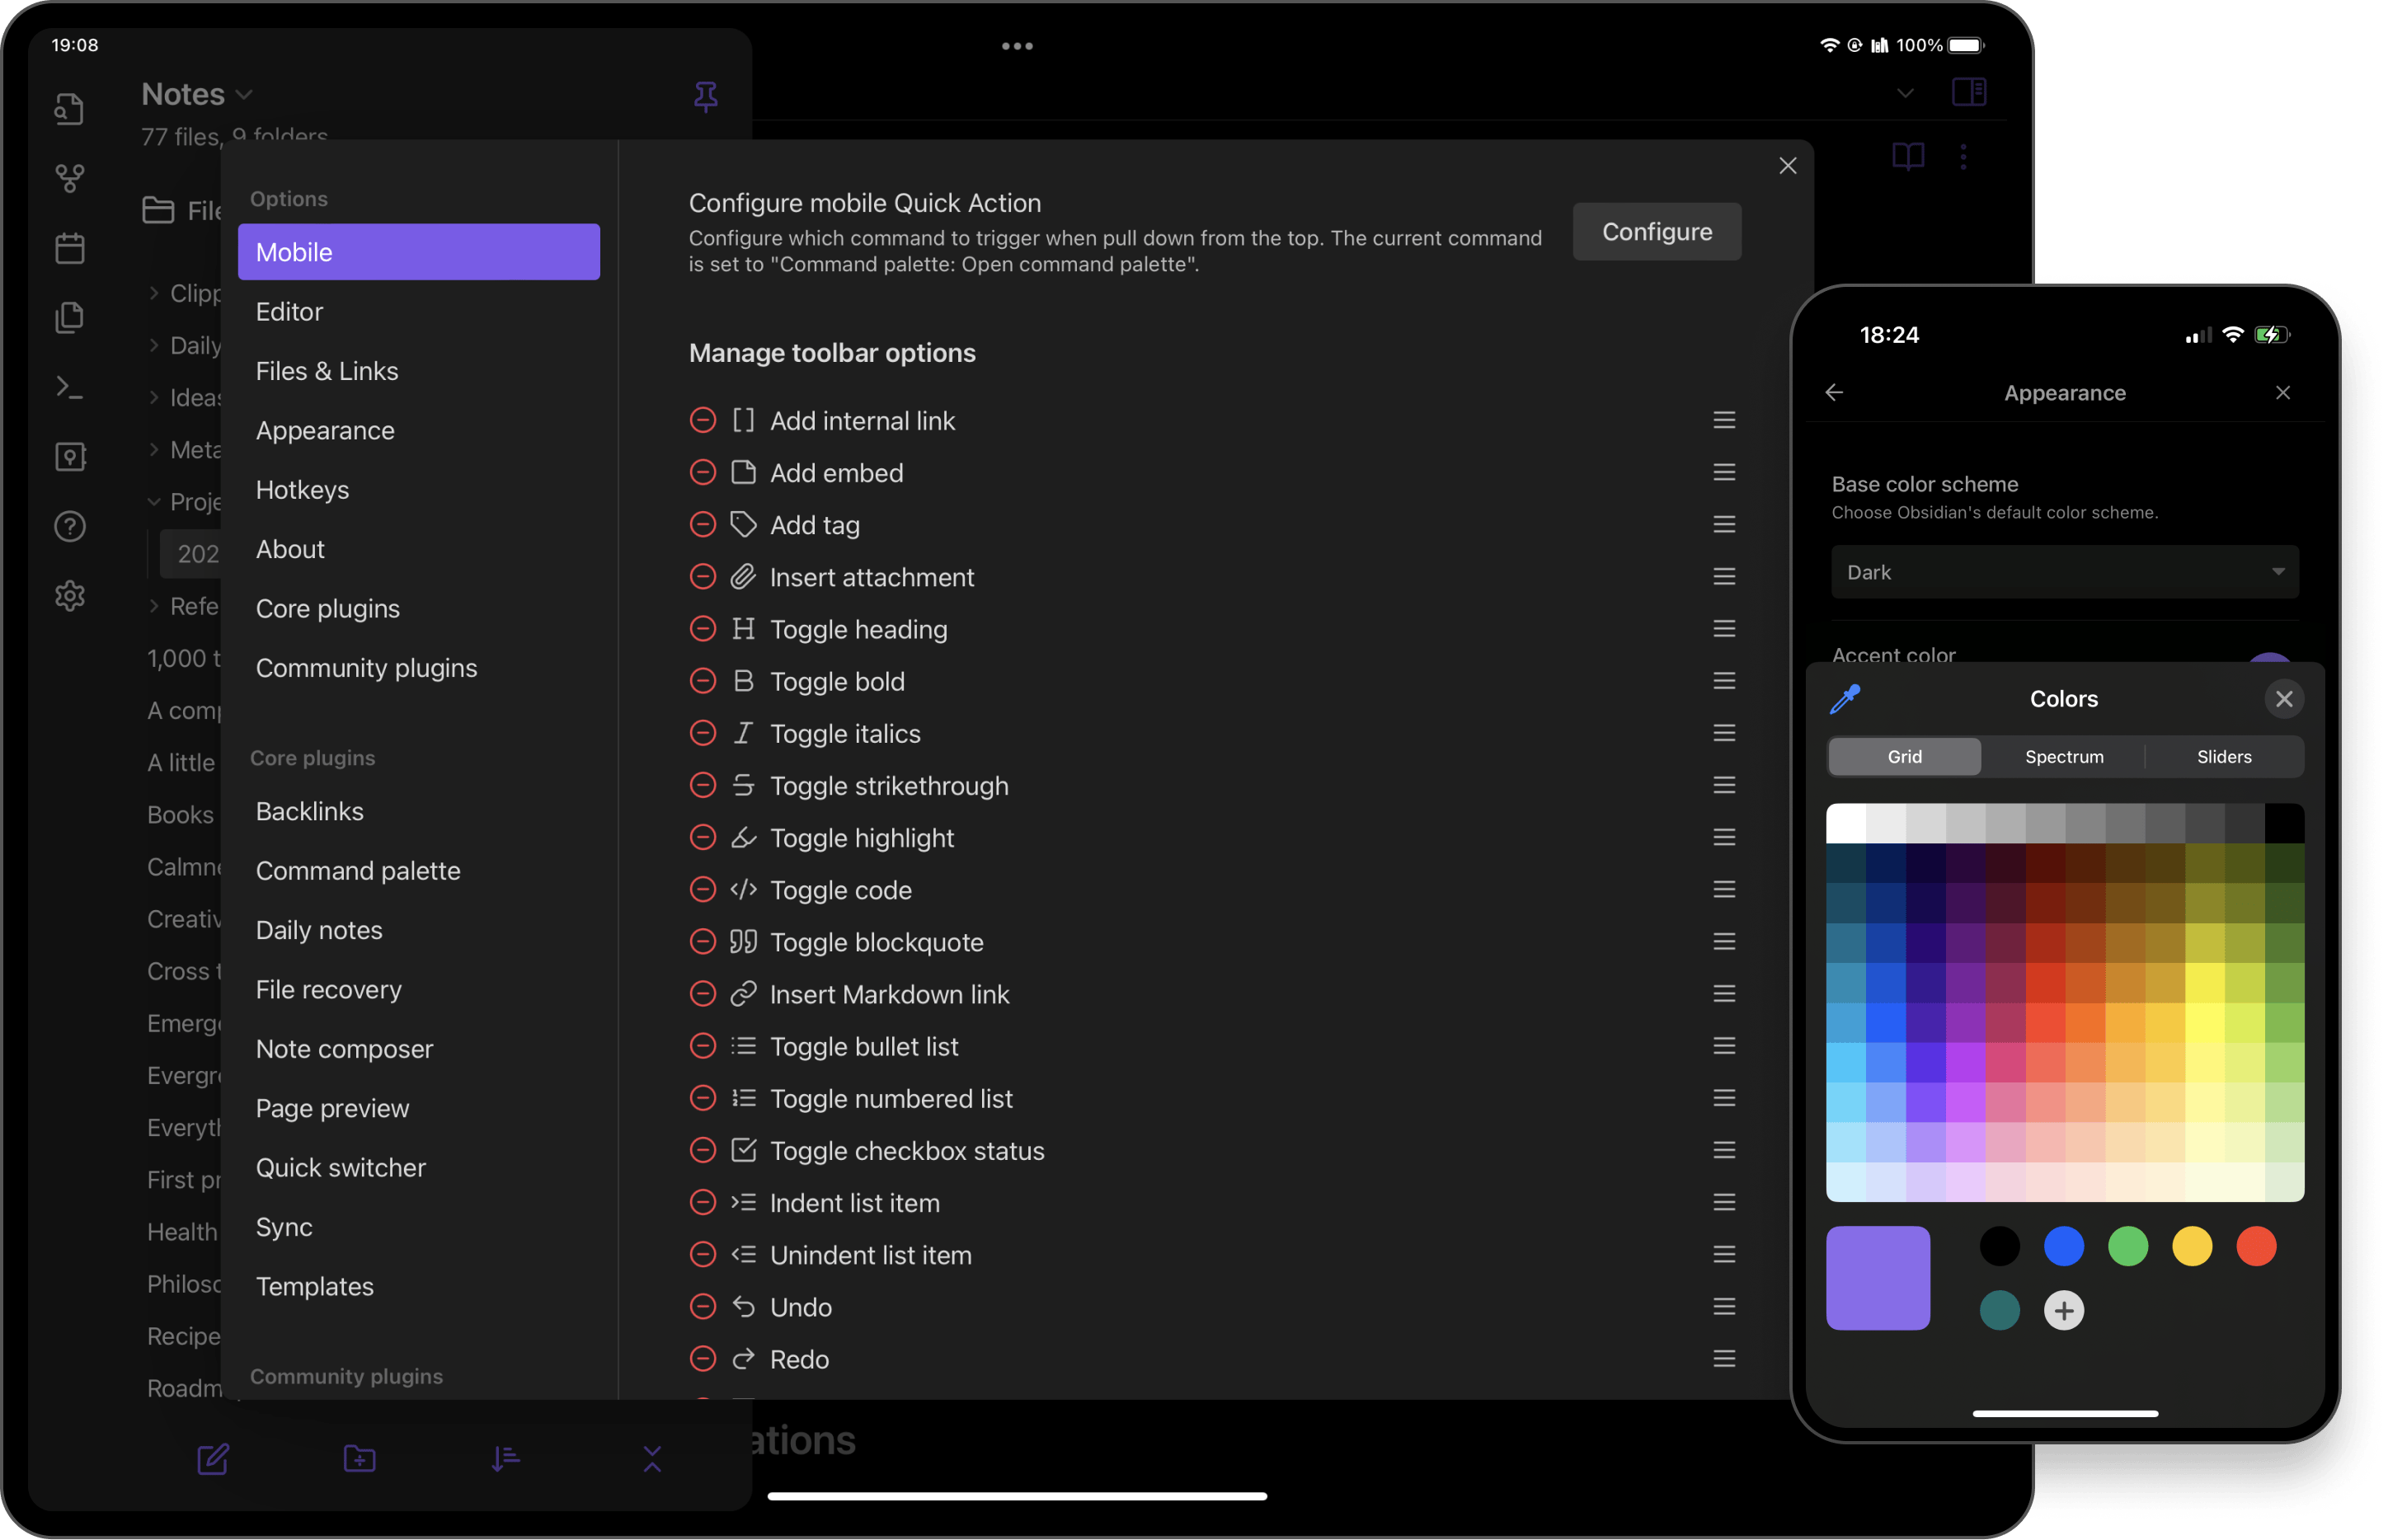Image resolution: width=2388 pixels, height=1540 pixels.
Task: Close the Colors picker panel
Action: (2284, 699)
